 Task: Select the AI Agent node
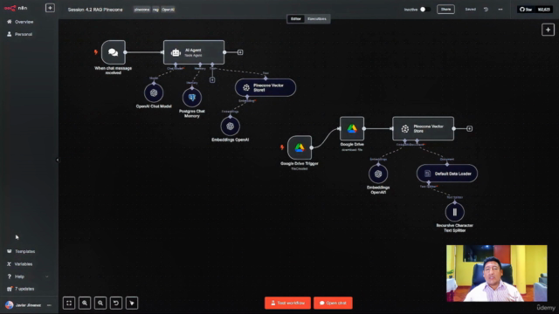[194, 52]
